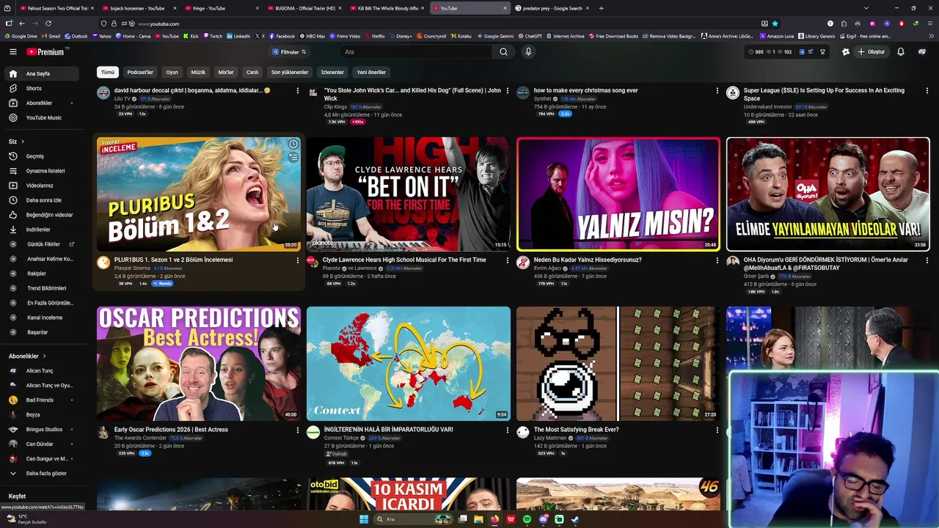Open the notifications bell

tap(901, 52)
